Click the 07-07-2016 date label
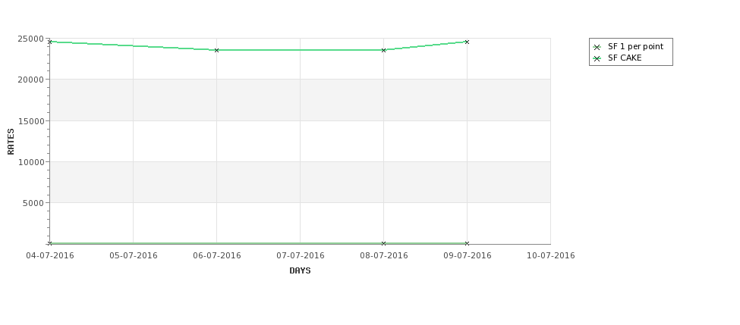This screenshot has height=325, width=740. click(301, 256)
